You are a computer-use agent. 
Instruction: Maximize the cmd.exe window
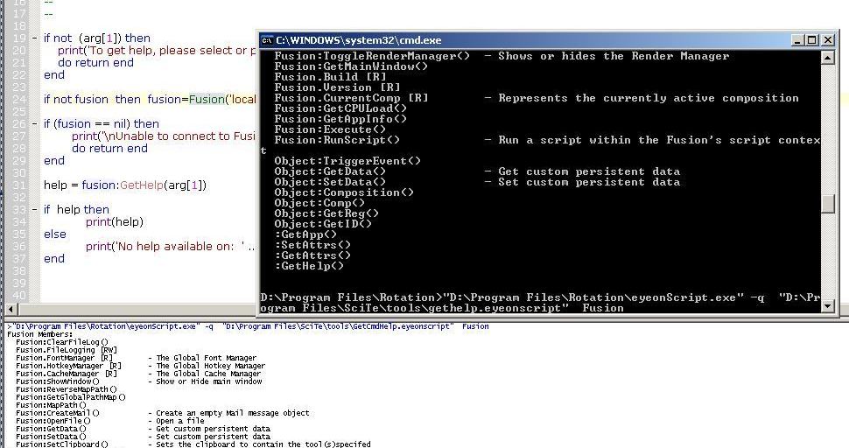pos(812,40)
